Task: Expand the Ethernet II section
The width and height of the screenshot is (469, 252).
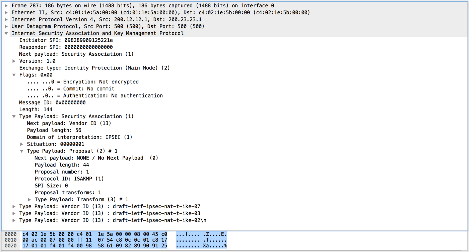Action: tap(6, 13)
